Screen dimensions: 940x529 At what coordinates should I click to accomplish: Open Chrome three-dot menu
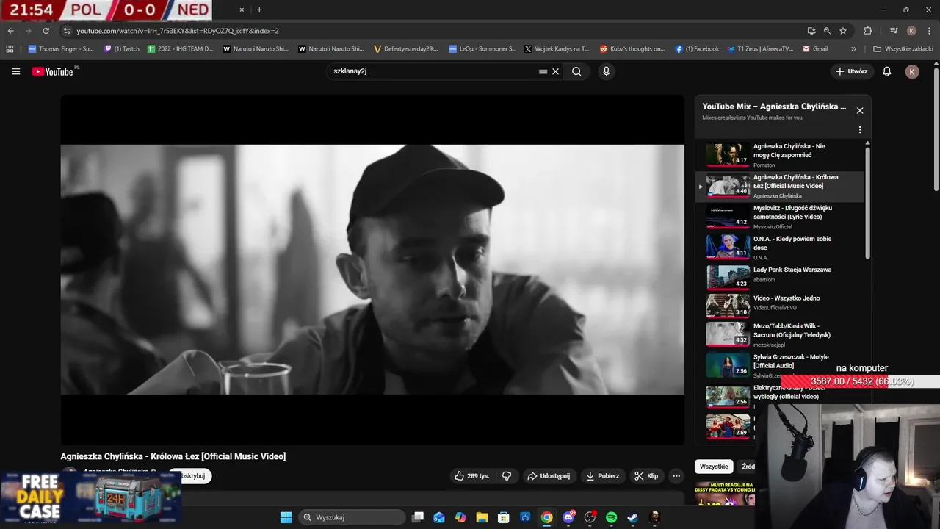929,31
